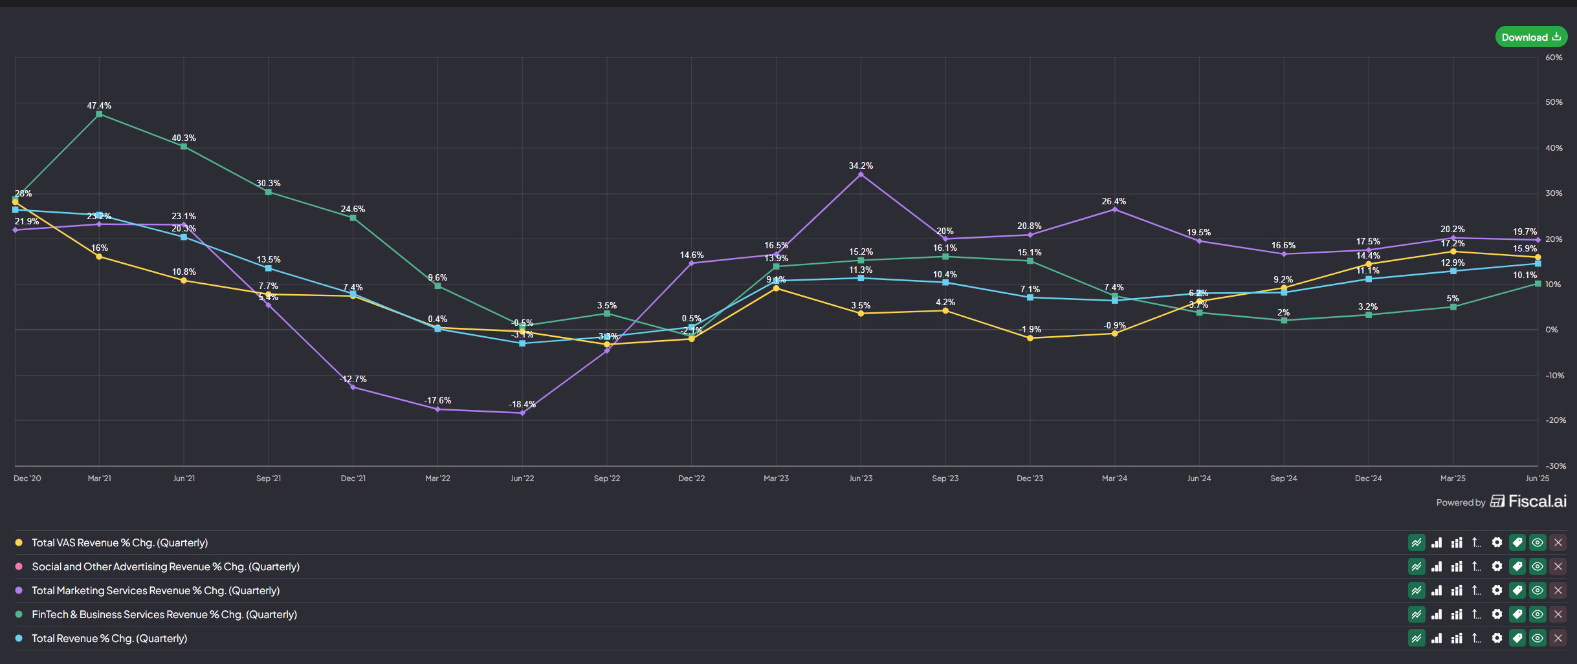
Task: Switch Social and Other Advertising series to bar chart
Action: (x=1437, y=566)
